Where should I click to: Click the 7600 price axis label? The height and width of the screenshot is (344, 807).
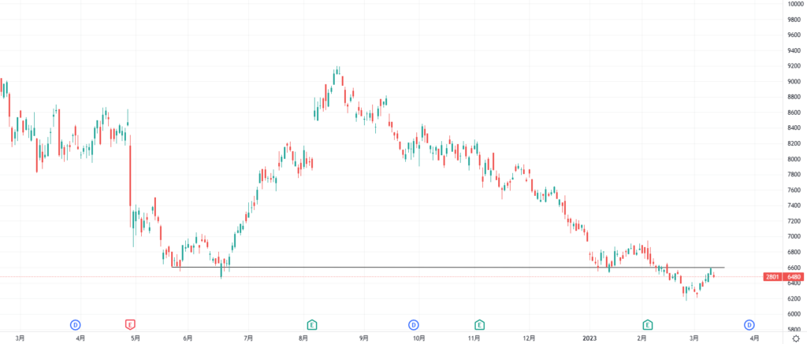click(794, 190)
